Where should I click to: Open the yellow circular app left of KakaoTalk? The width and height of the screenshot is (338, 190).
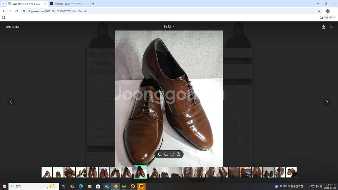[133, 186]
